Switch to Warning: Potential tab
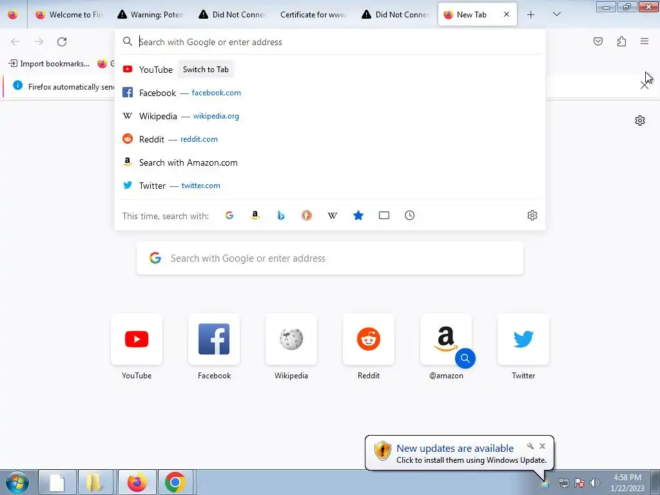The width and height of the screenshot is (660, 495). [x=151, y=15]
